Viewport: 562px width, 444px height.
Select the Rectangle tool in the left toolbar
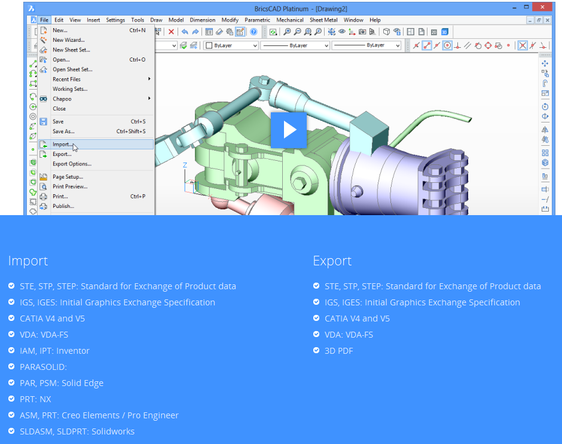tap(33, 84)
